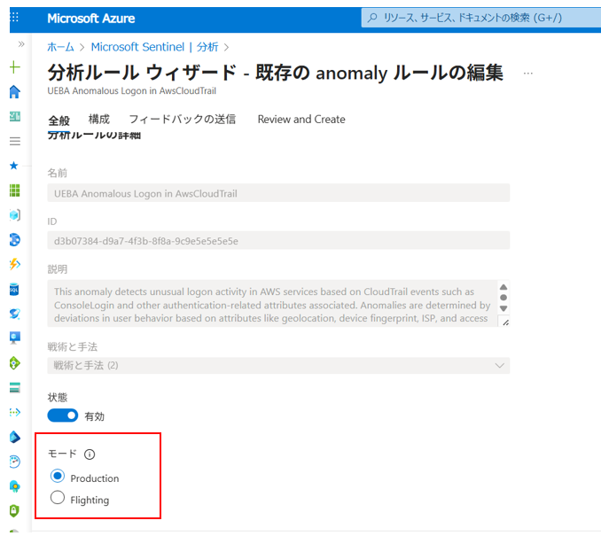Toggle the 状態 enabled switch
The height and width of the screenshot is (536, 601).
(64, 415)
